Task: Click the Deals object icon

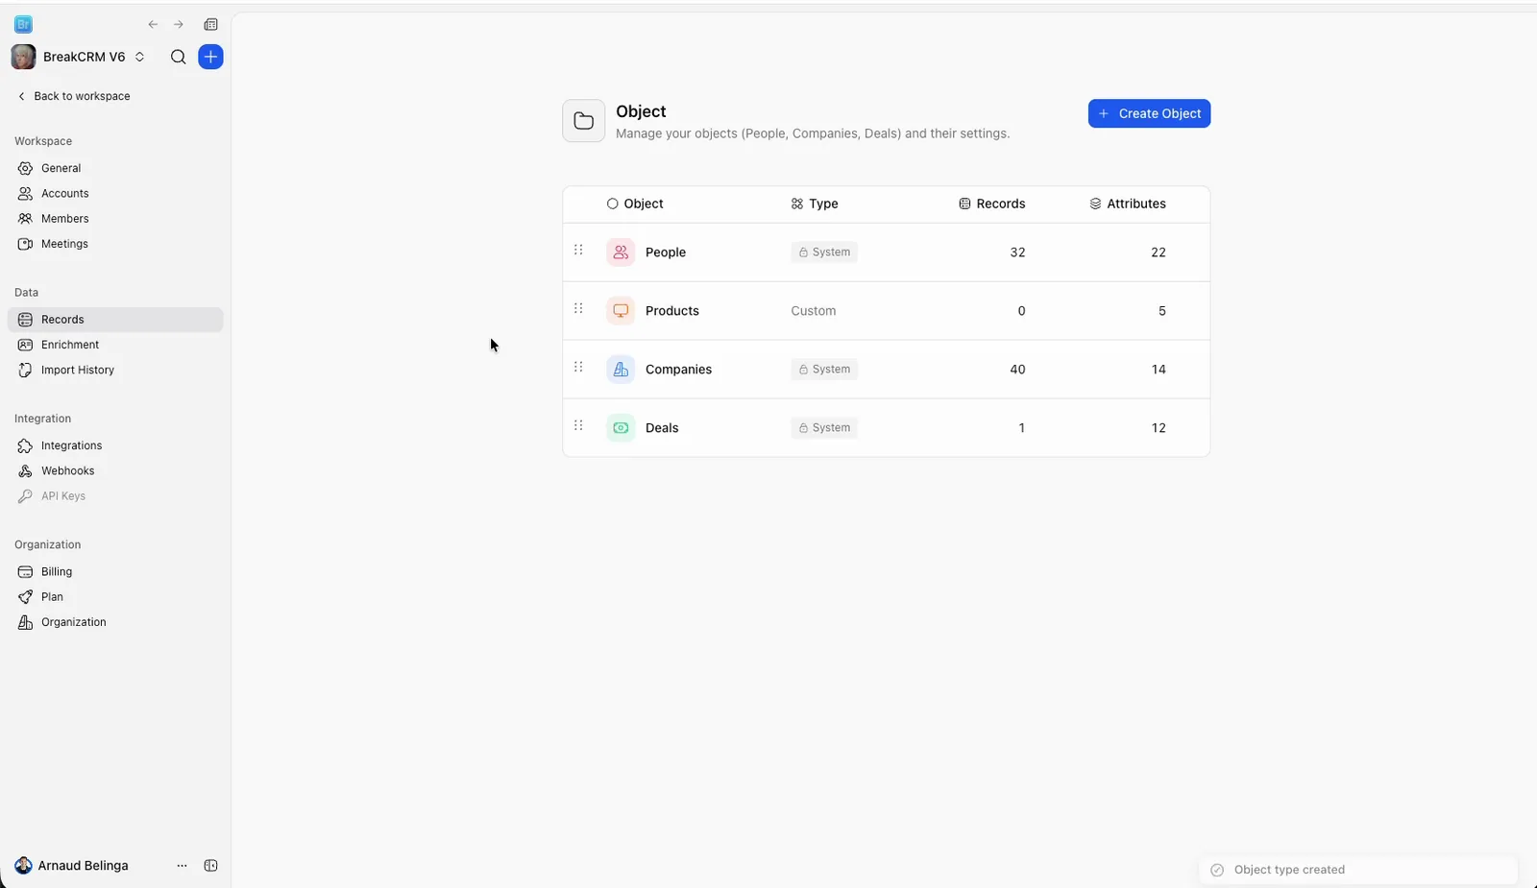Action: (621, 428)
